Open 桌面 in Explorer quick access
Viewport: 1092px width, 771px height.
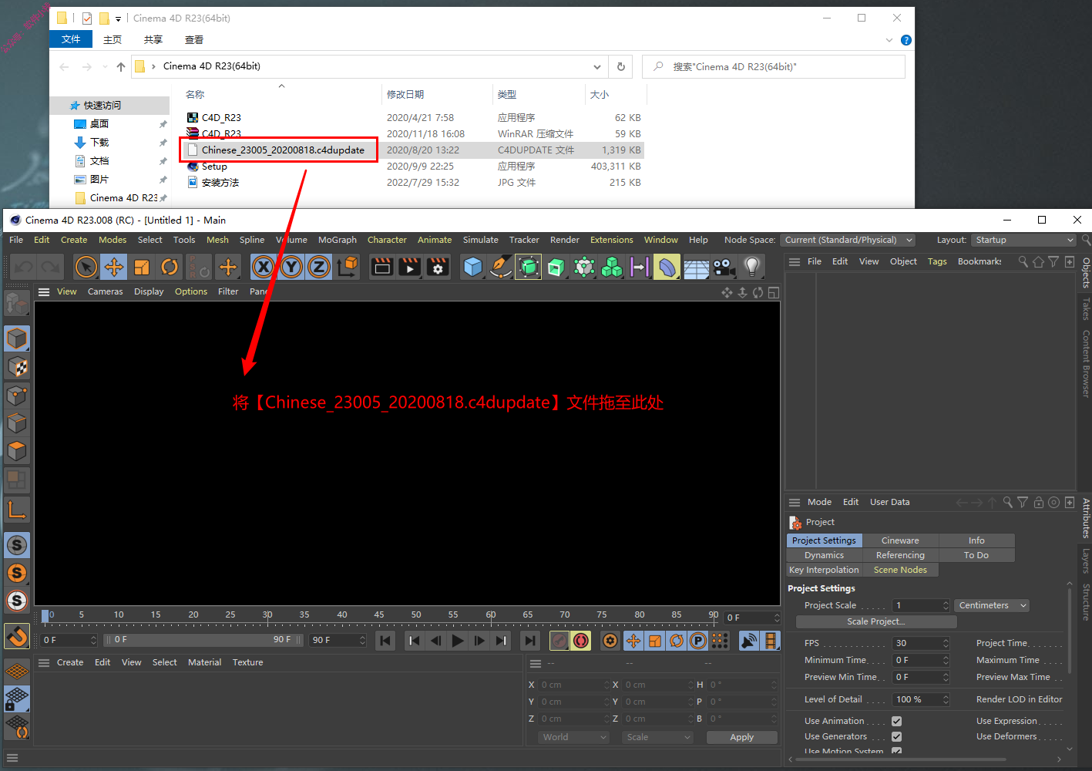[x=100, y=124]
